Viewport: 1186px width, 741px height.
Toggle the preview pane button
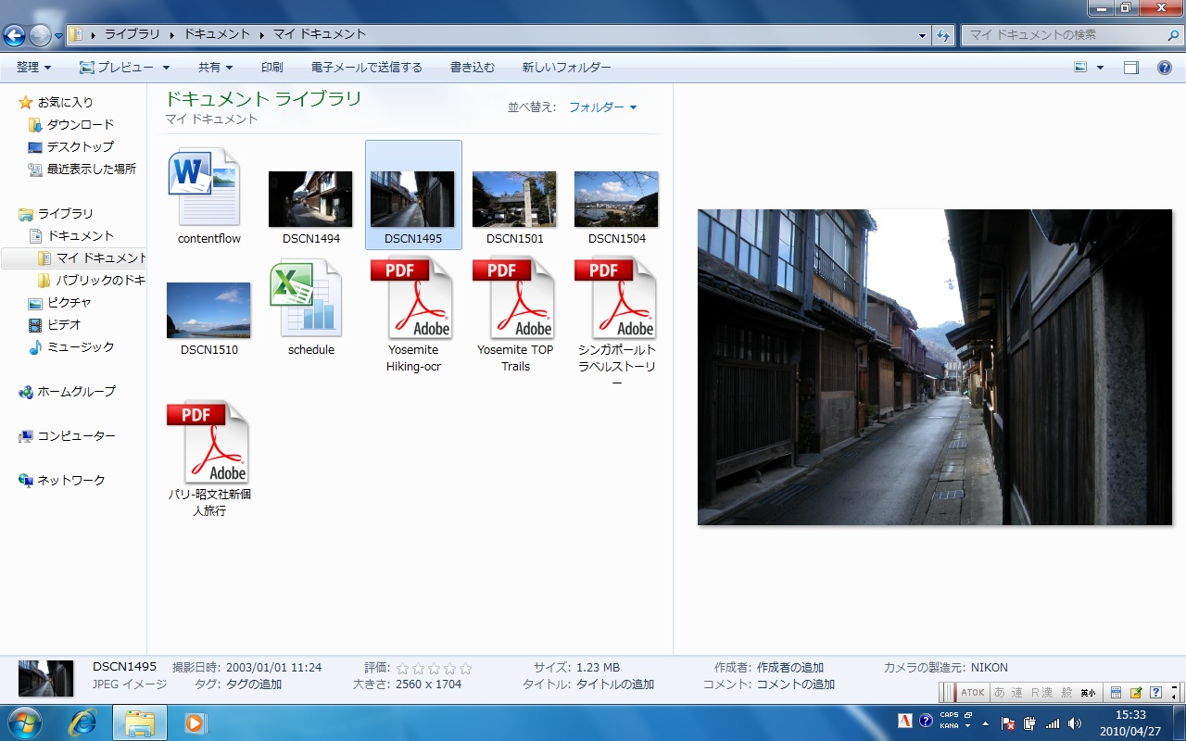coord(1130,68)
